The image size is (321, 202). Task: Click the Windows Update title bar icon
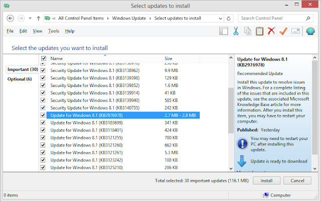click(x=7, y=5)
